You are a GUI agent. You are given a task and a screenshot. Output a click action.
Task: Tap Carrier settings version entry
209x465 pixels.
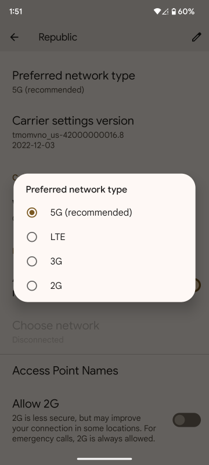tap(105, 132)
